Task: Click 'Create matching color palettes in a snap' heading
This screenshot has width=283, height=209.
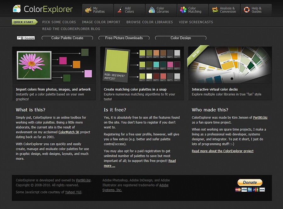Action: pyautogui.click(x=135, y=89)
